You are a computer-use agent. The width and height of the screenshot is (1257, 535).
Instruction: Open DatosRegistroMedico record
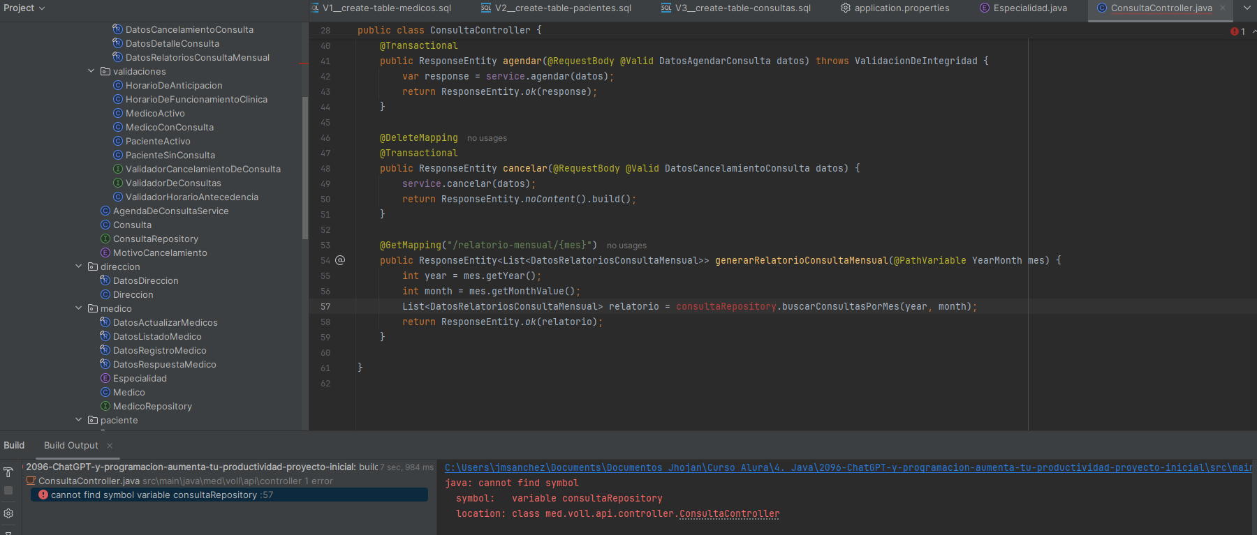pyautogui.click(x=159, y=350)
